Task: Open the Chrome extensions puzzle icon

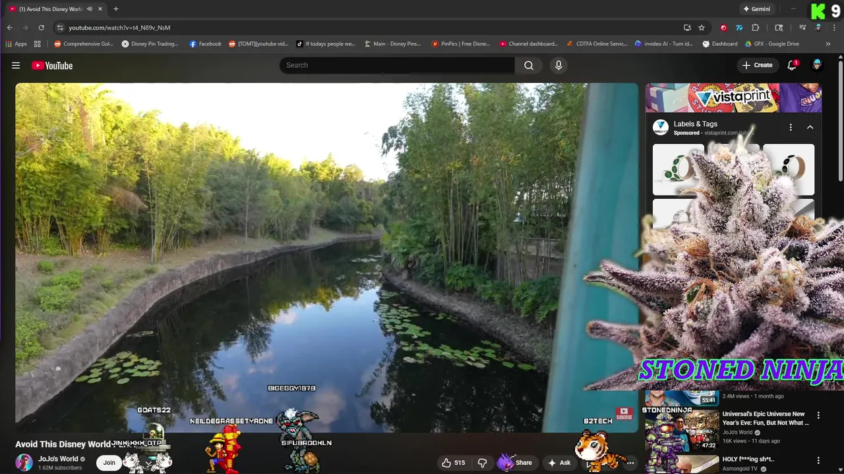Action: [x=756, y=28]
